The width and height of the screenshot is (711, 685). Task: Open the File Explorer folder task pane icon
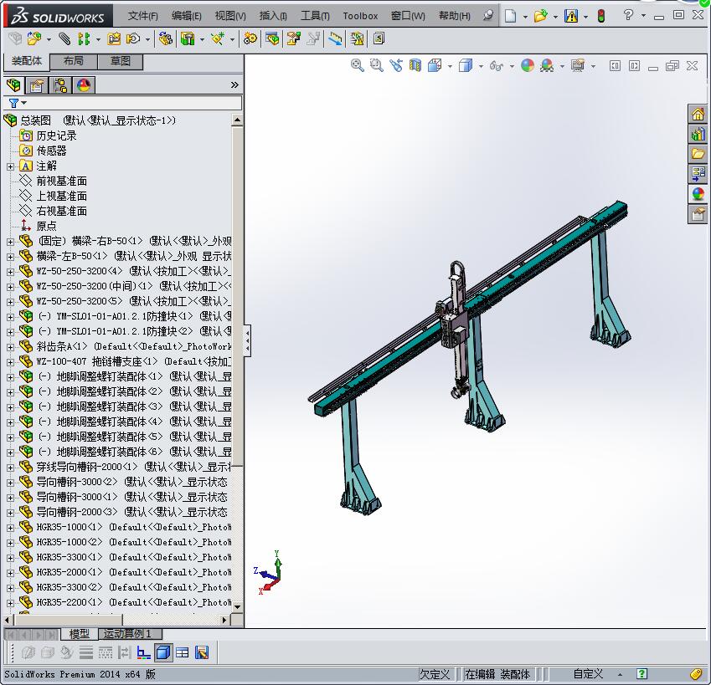pyautogui.click(x=698, y=154)
